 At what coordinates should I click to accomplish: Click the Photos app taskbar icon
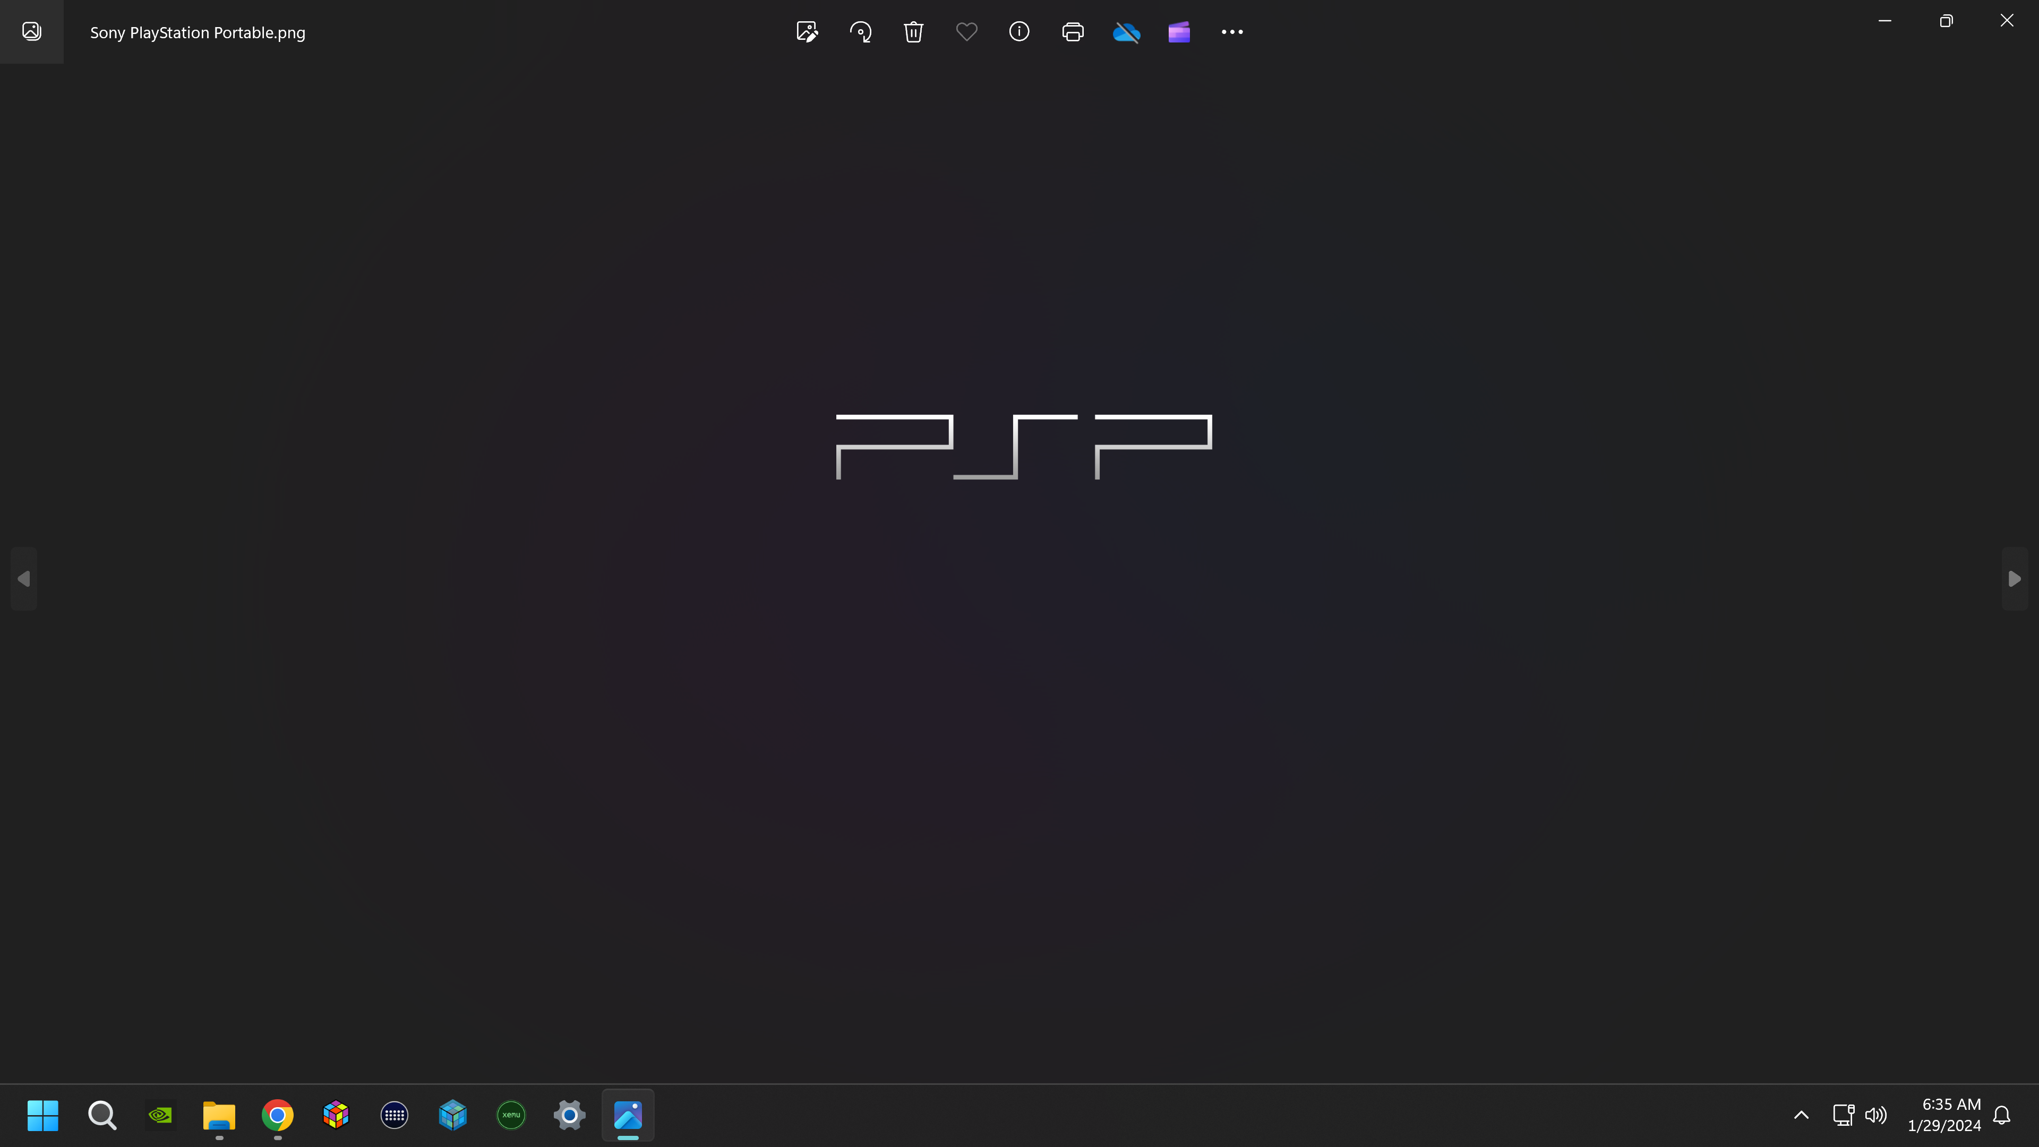628,1115
